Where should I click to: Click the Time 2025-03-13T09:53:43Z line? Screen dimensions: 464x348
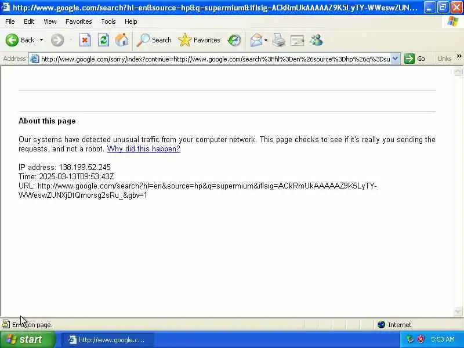pos(66,176)
